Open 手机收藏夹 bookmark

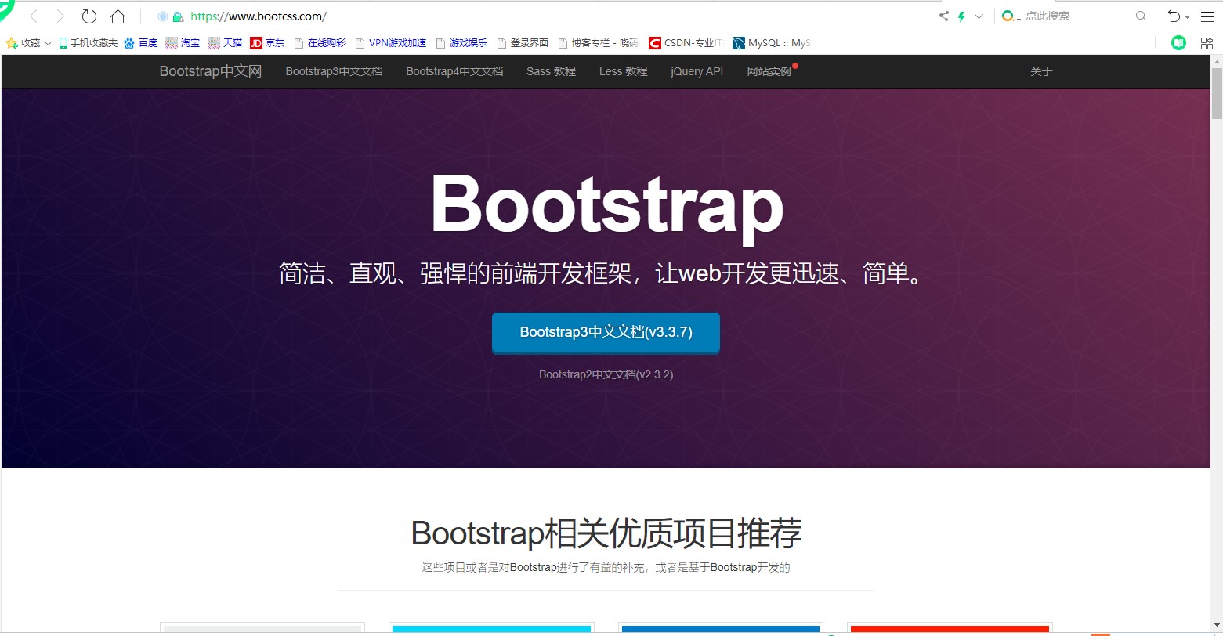pos(88,43)
